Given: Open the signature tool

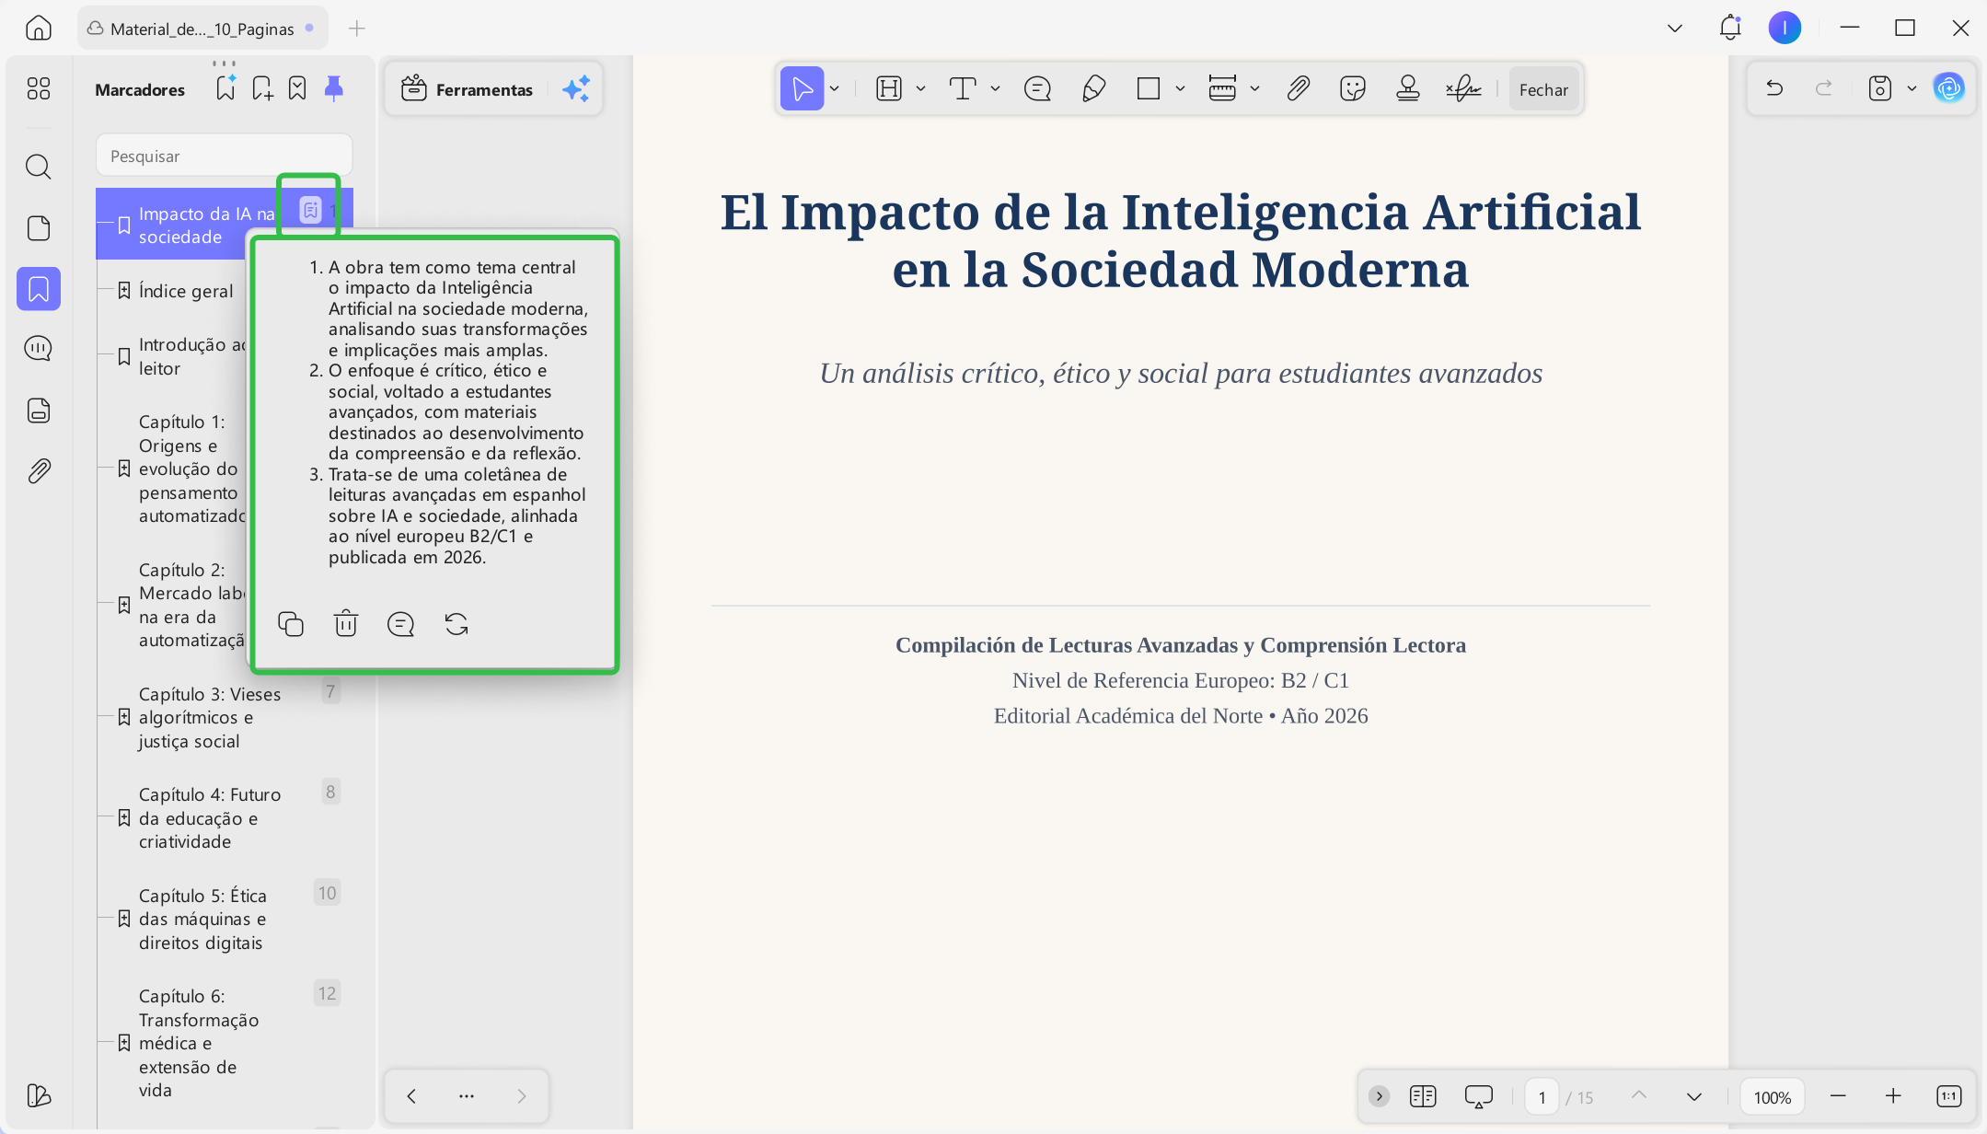Looking at the screenshot, I should [1463, 89].
